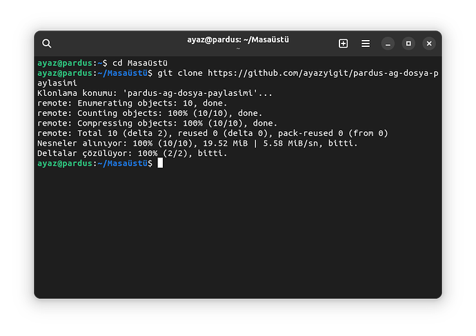Click the wrapped 'aylasimi' text on third line
This screenshot has height=336, width=476.
point(57,83)
